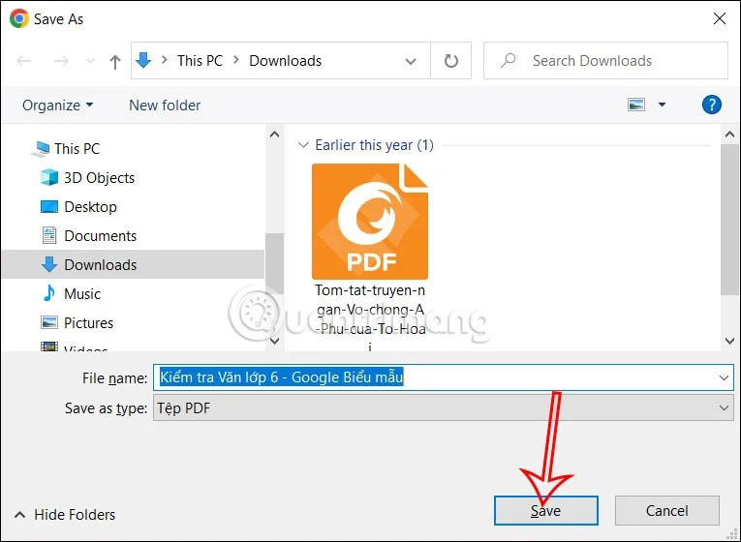Select This PC in the address path
This screenshot has width=741, height=542.
tap(200, 60)
